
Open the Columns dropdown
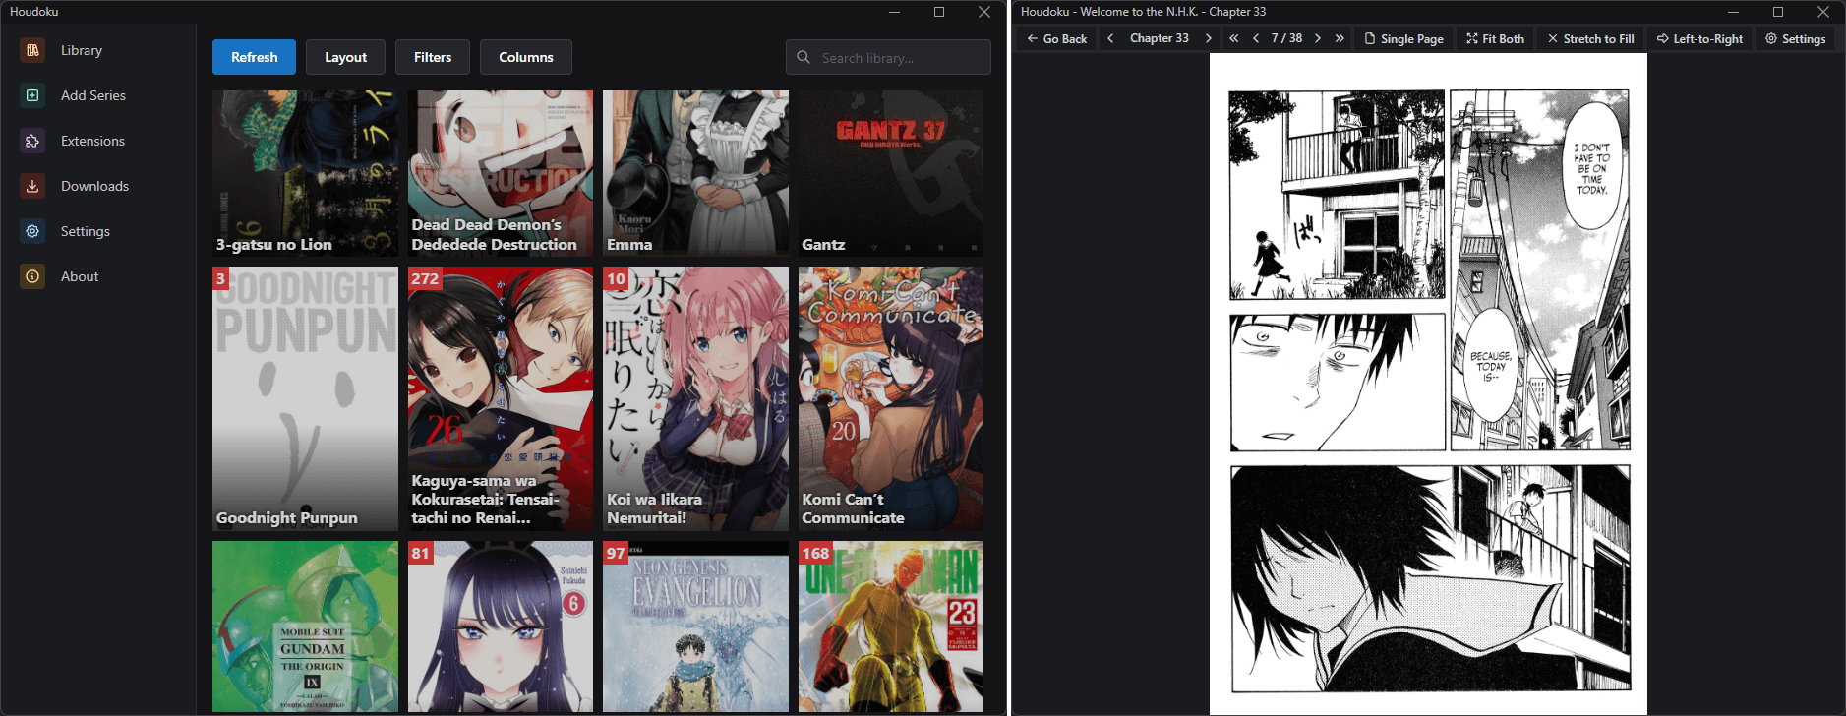tap(526, 57)
